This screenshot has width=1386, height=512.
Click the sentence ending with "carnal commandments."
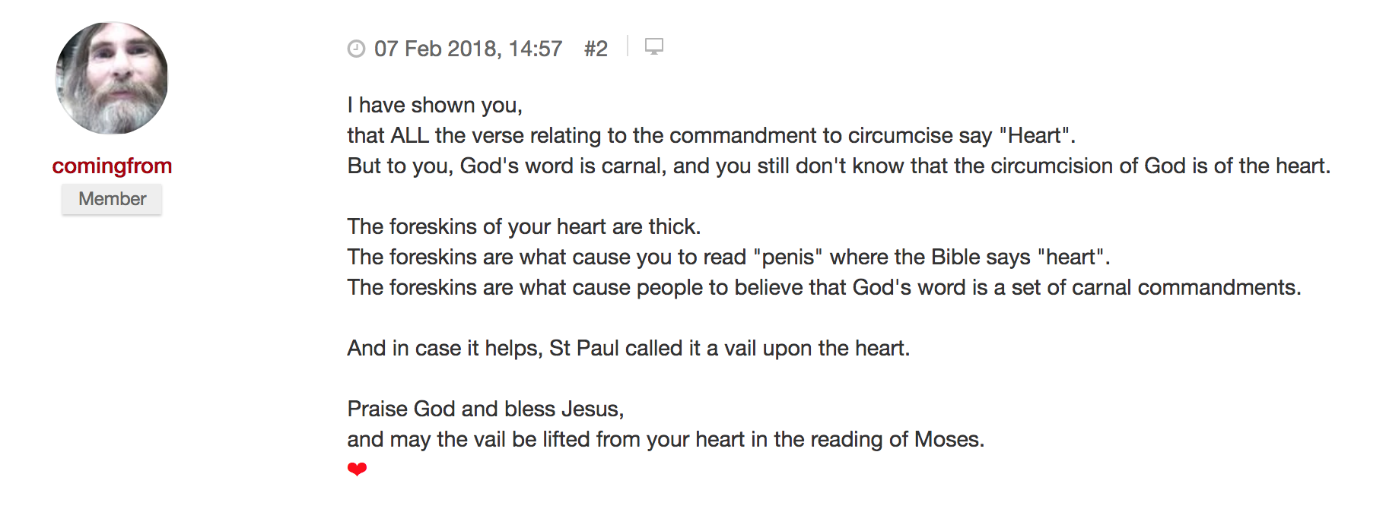tap(824, 287)
